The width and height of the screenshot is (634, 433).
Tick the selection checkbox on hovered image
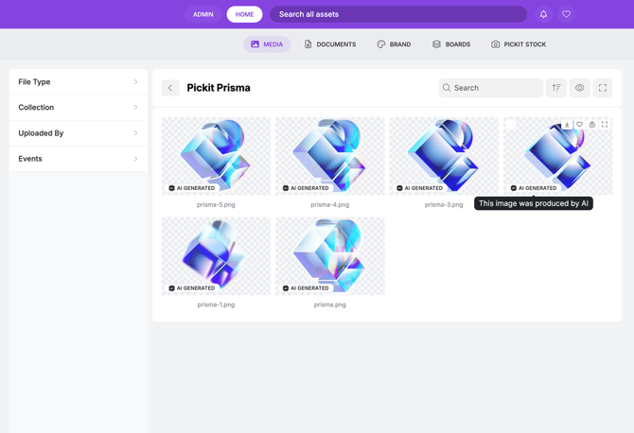511,125
